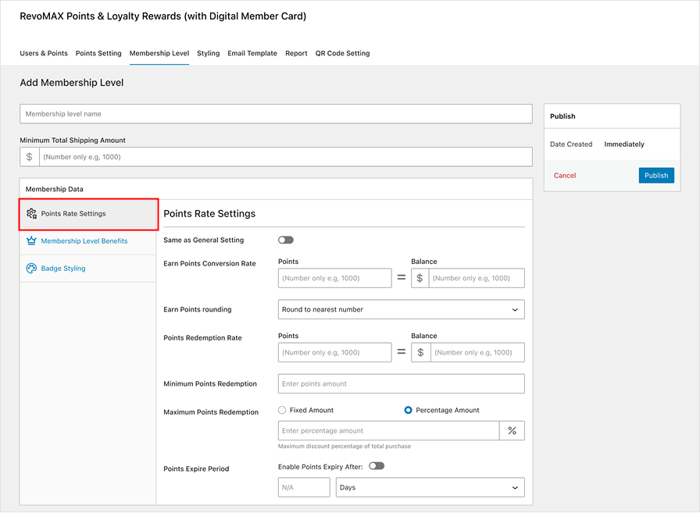This screenshot has height=513, width=700.
Task: Toggle Same as General Setting switch
Action: click(x=286, y=240)
